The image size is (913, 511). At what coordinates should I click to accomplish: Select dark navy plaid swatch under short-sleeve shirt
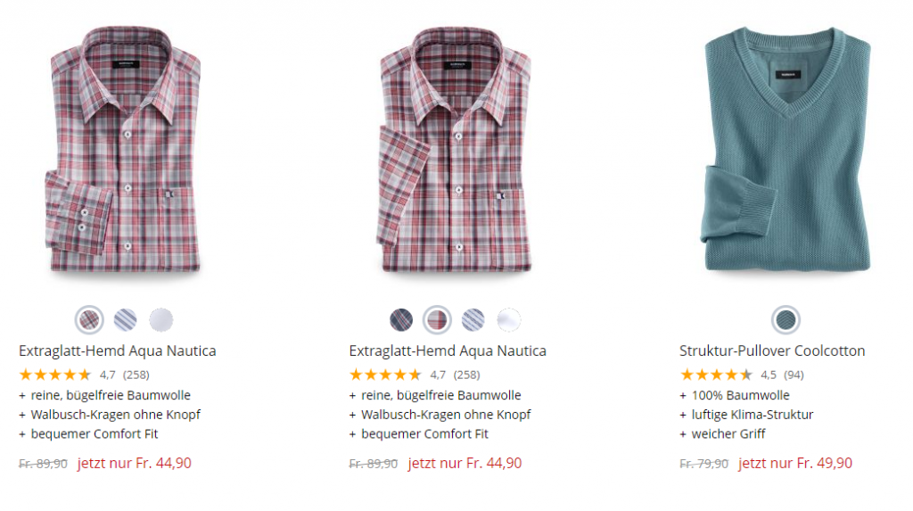(401, 318)
